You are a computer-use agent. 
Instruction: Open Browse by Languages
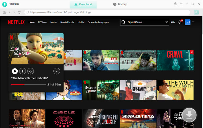(98, 22)
